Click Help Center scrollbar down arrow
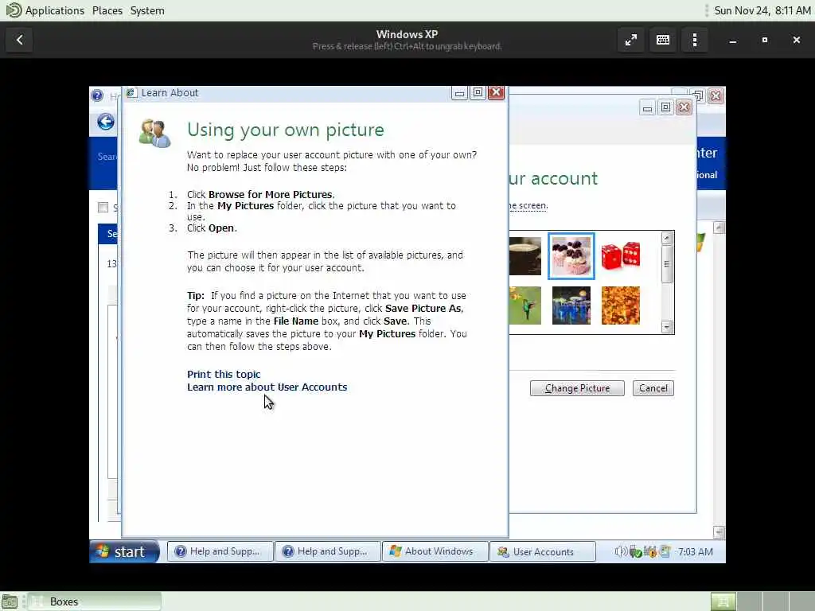This screenshot has width=815, height=611. tap(719, 532)
